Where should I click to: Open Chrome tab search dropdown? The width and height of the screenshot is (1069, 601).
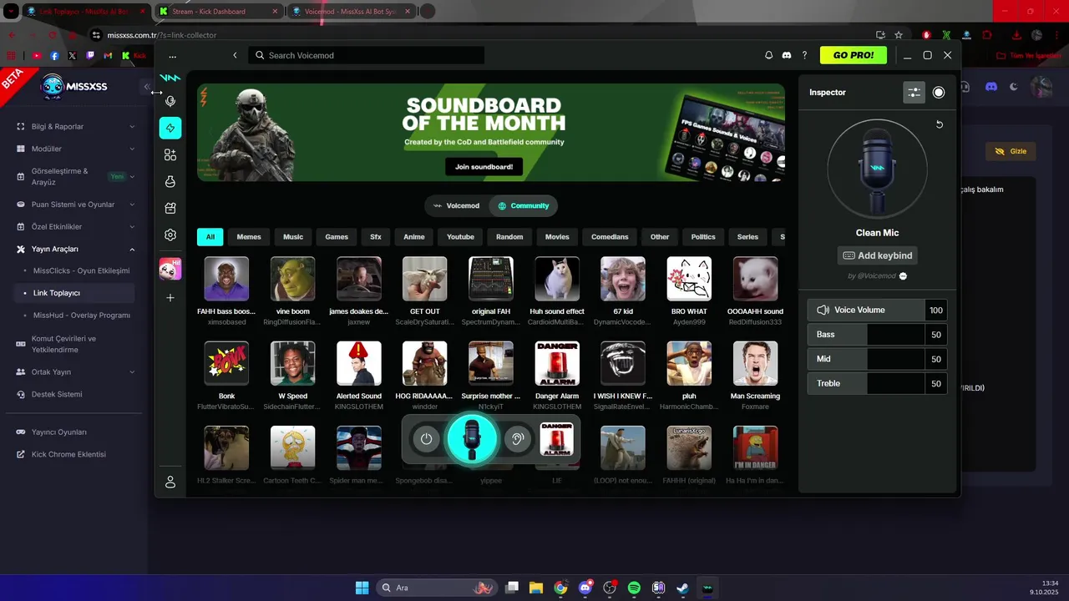(x=12, y=12)
